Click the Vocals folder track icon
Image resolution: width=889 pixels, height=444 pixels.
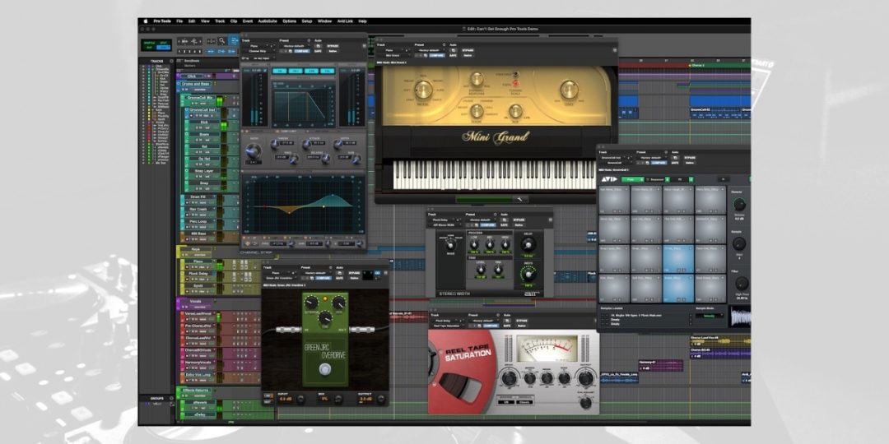click(179, 301)
